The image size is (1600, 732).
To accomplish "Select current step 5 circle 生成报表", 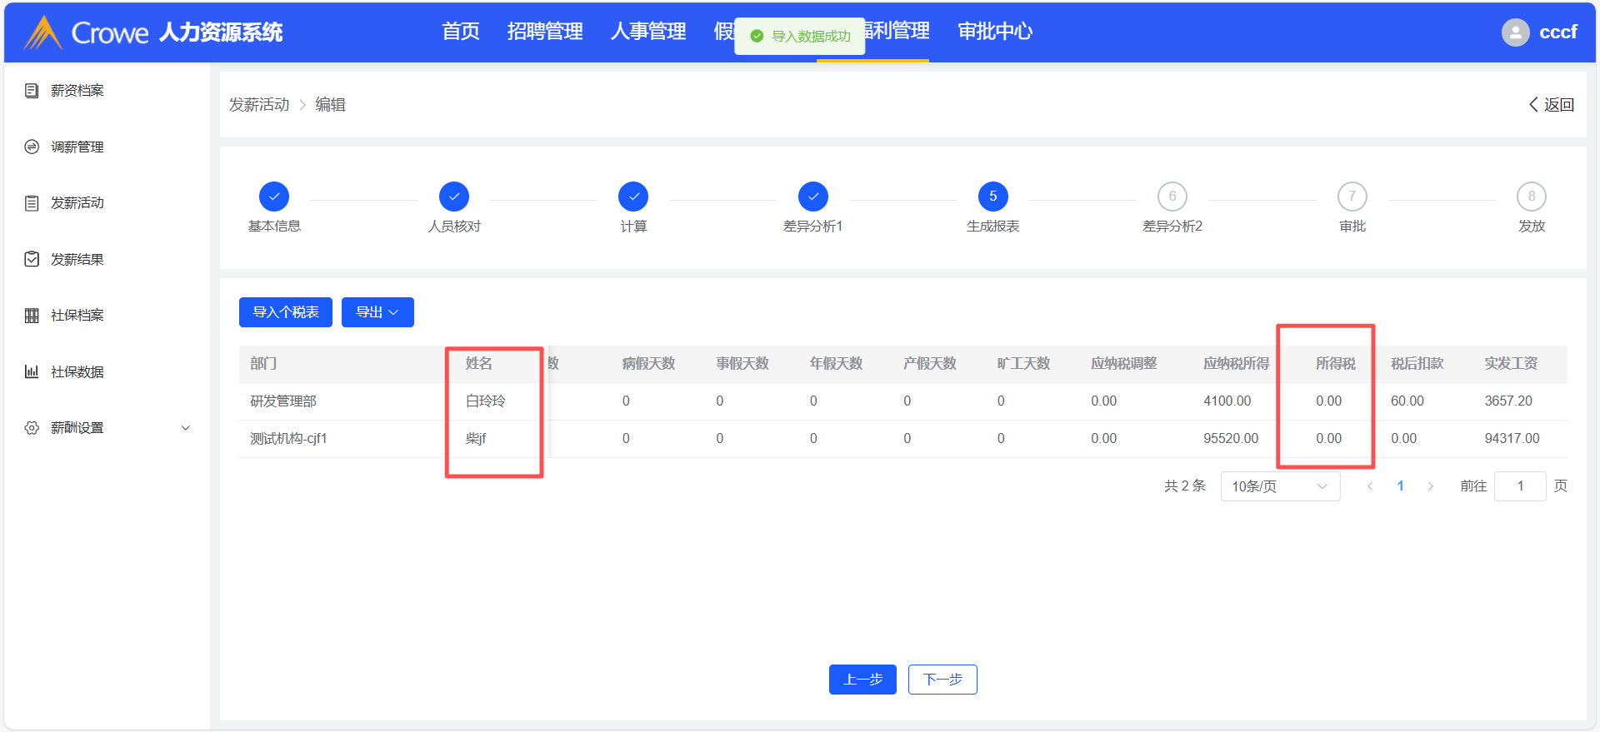I will pyautogui.click(x=993, y=197).
